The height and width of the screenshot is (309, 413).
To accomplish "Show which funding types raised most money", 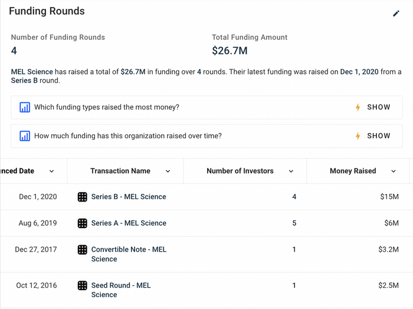I will coord(378,108).
